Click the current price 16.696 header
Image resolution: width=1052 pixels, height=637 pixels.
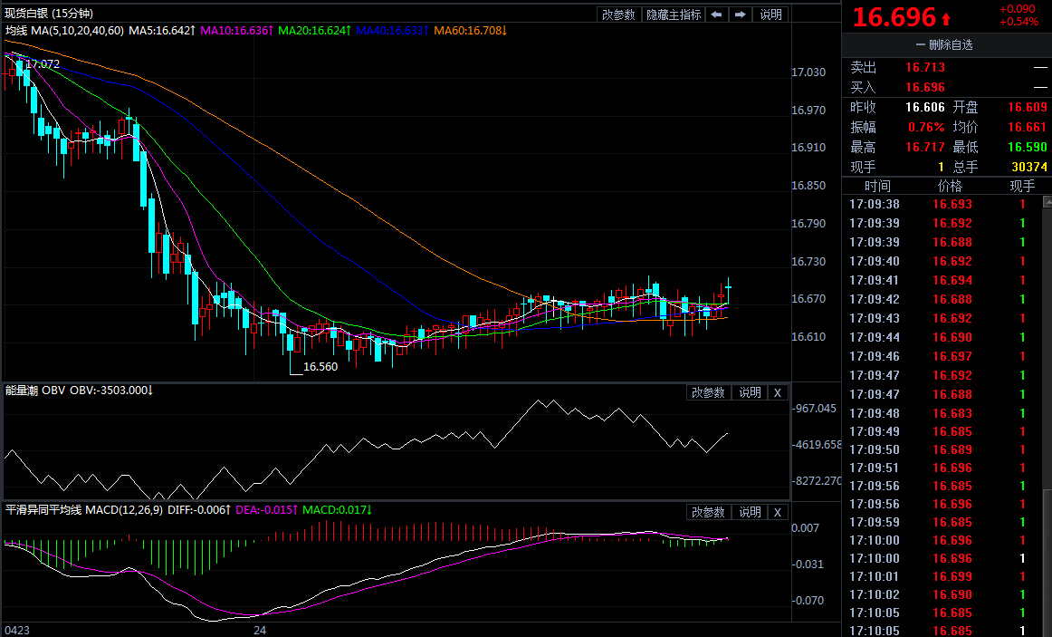click(894, 17)
